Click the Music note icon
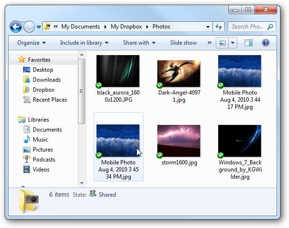 [x=27, y=139]
